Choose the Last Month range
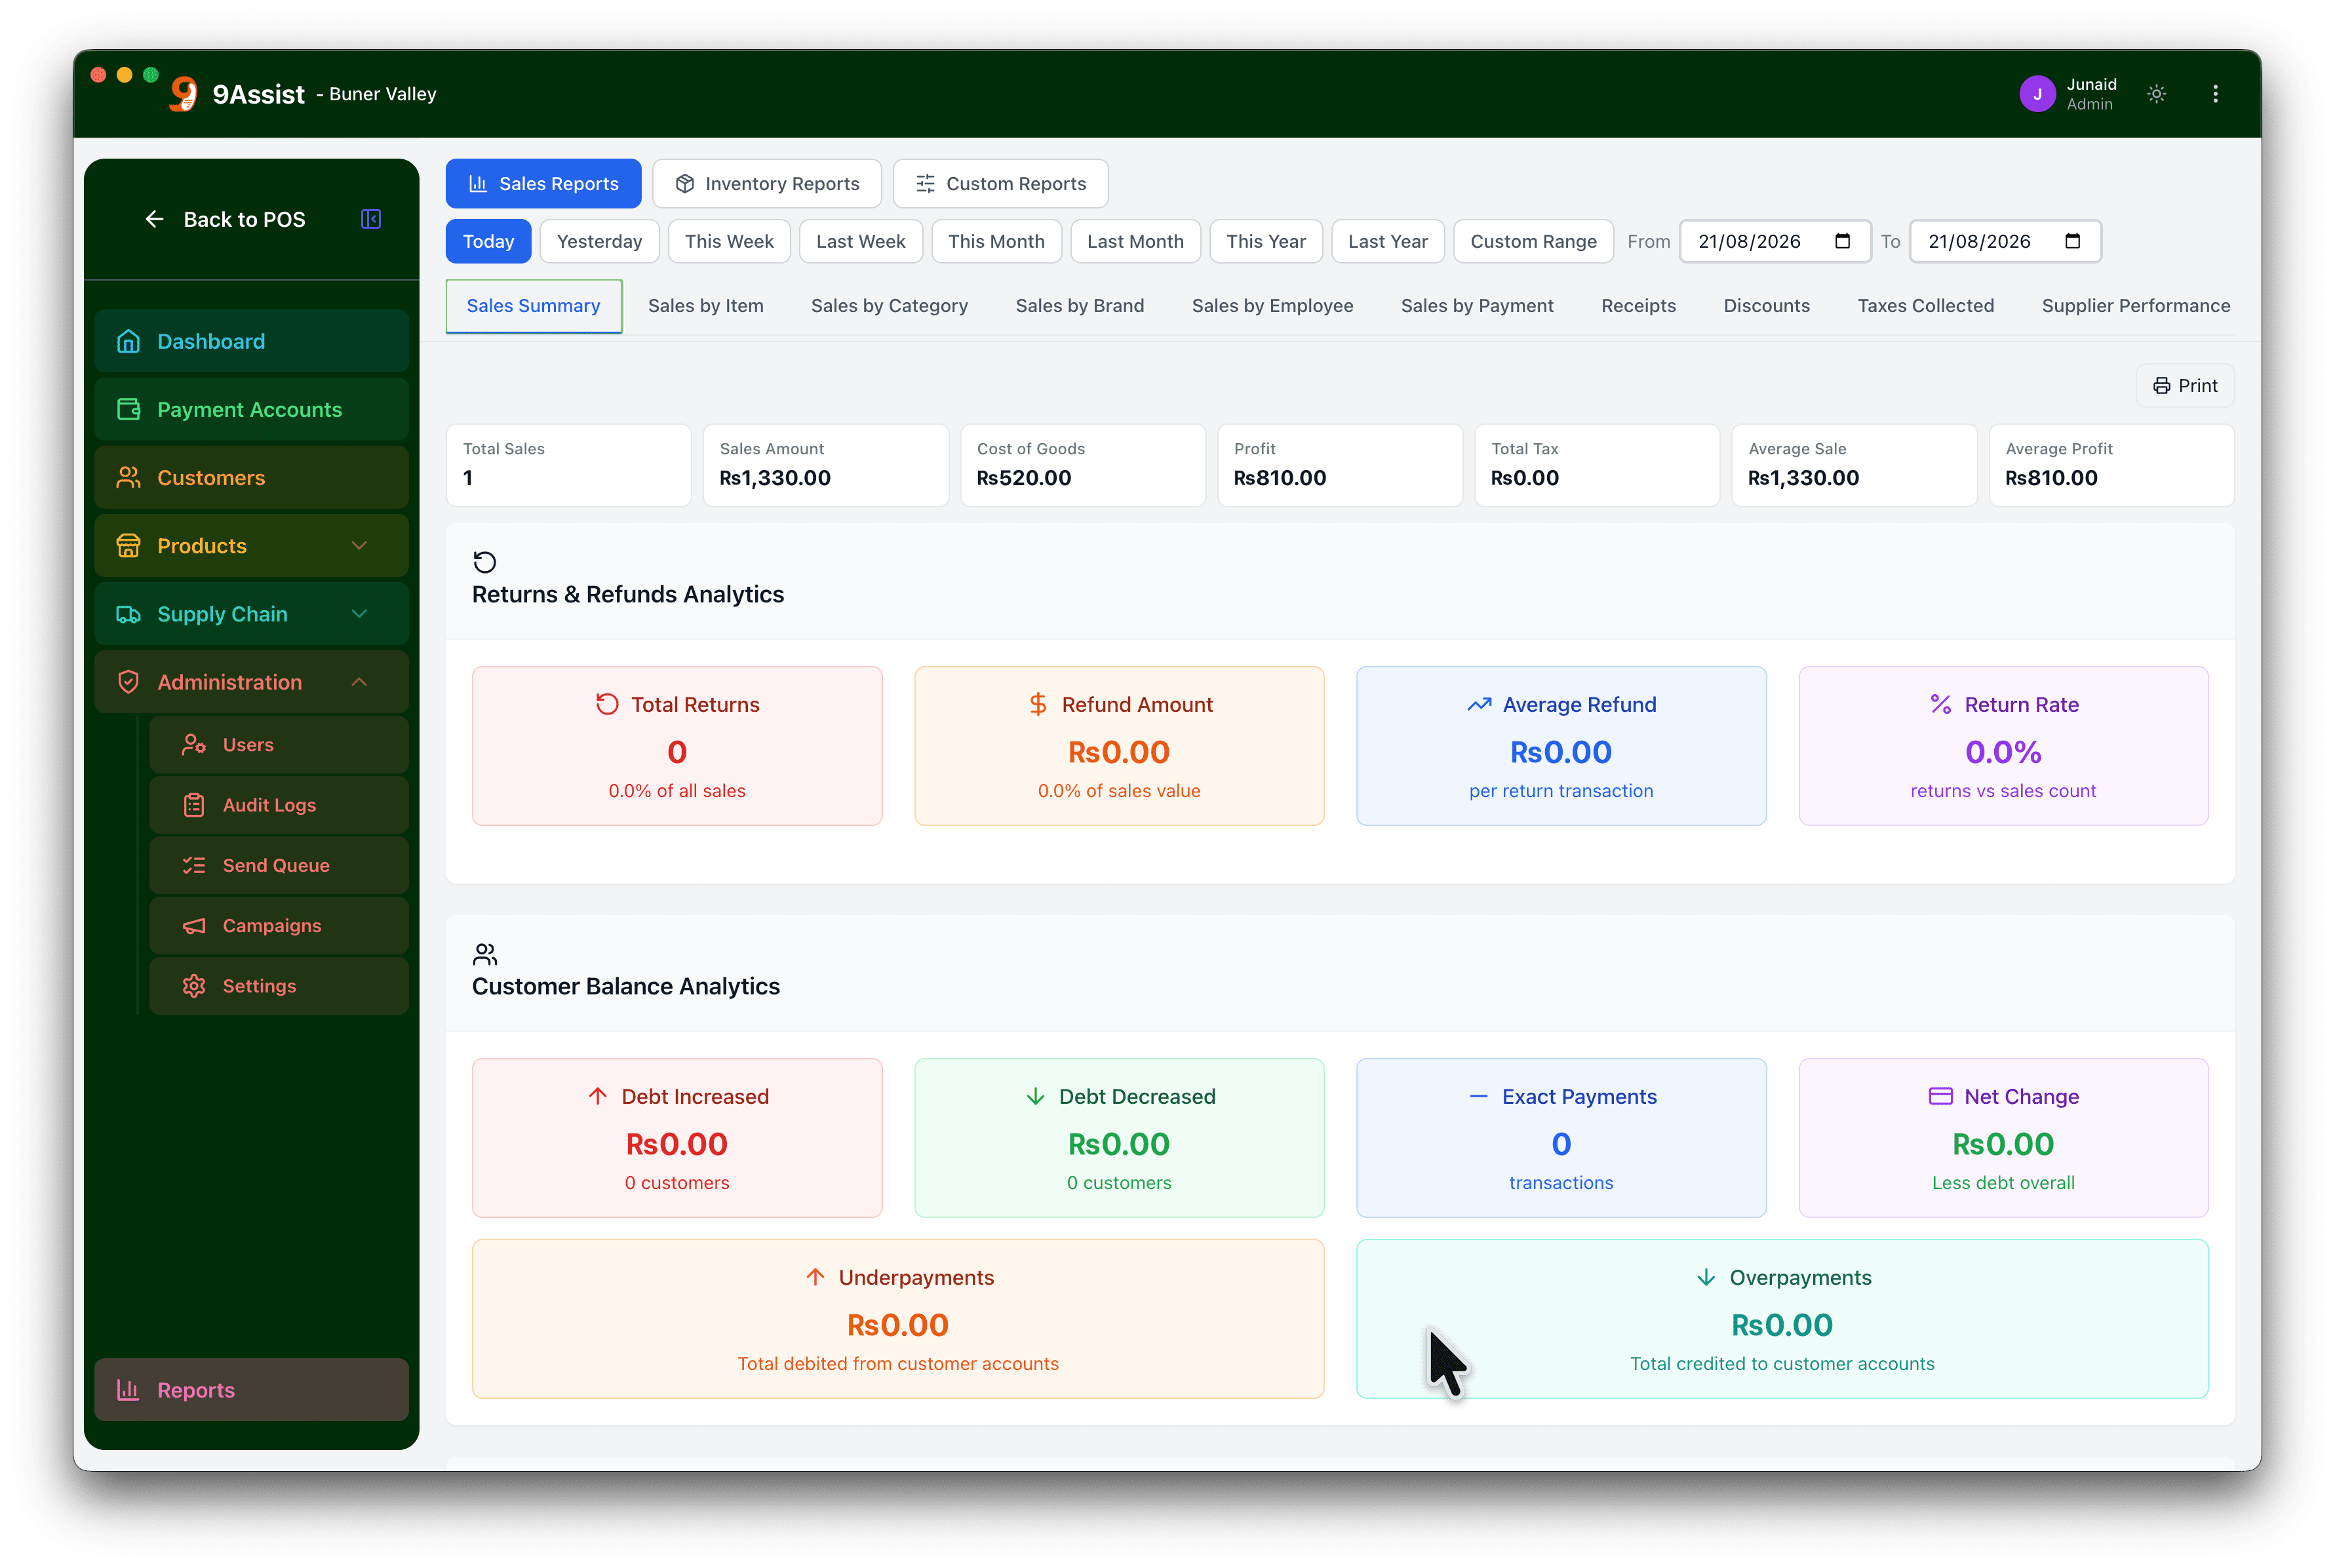Viewport: 2335px width, 1568px height. point(1135,241)
